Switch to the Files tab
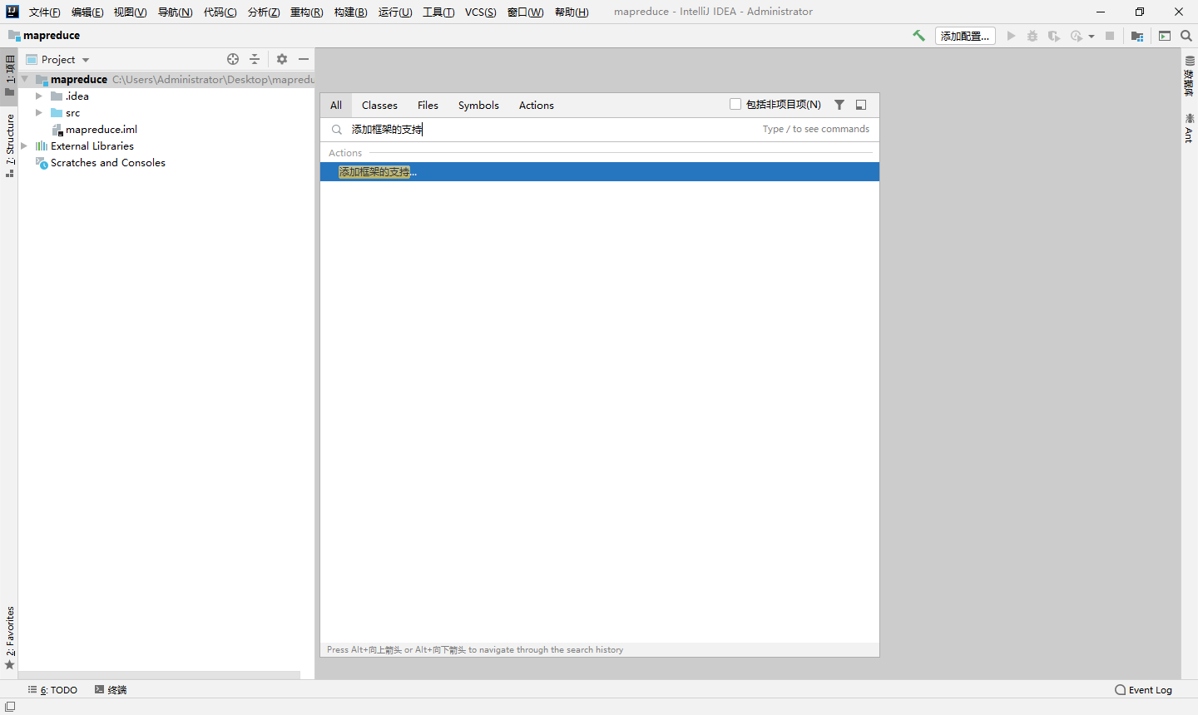The image size is (1198, 715). [428, 105]
